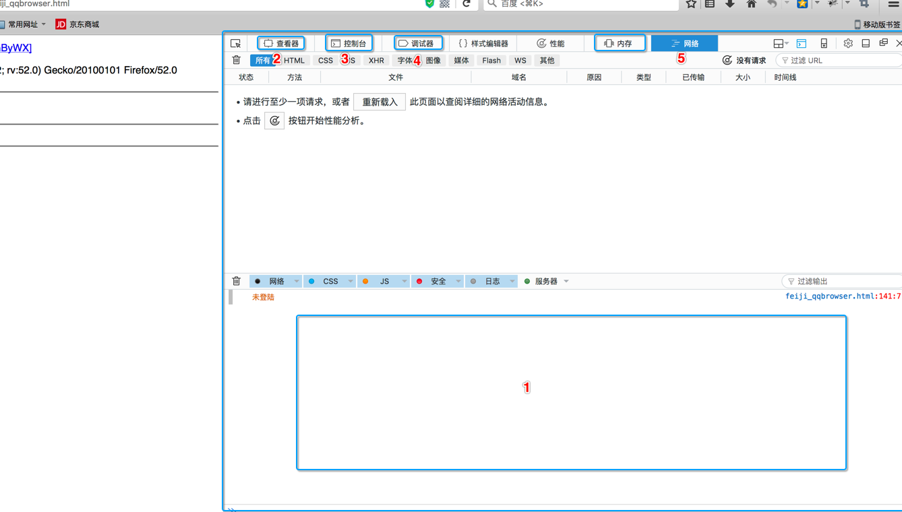Open developer tools settings gear
The image size is (902, 512).
848,43
